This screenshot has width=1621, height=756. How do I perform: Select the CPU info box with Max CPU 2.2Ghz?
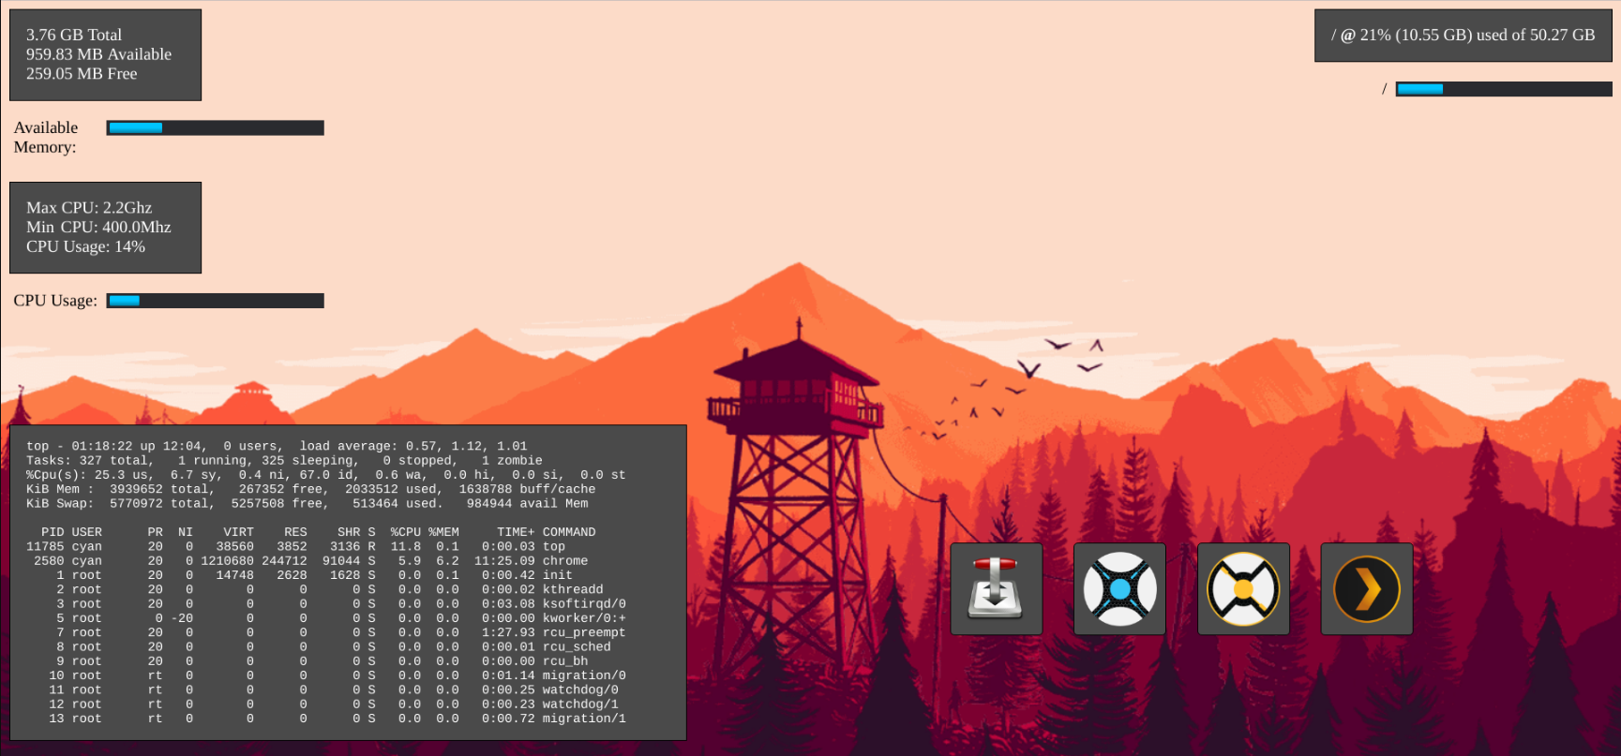click(x=105, y=228)
